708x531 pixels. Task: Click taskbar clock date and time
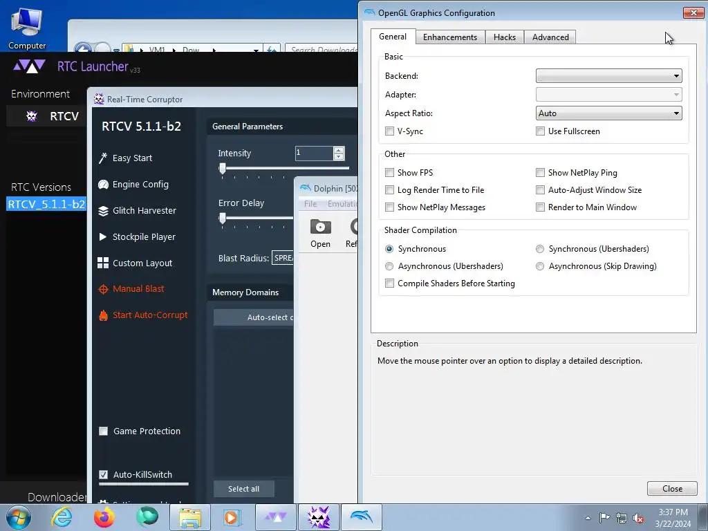[673, 518]
